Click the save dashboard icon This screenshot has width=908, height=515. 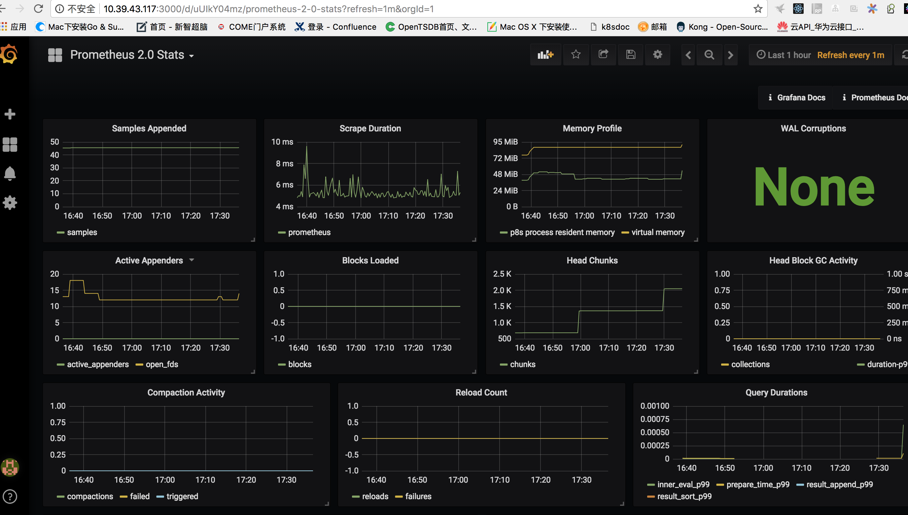tap(631, 55)
